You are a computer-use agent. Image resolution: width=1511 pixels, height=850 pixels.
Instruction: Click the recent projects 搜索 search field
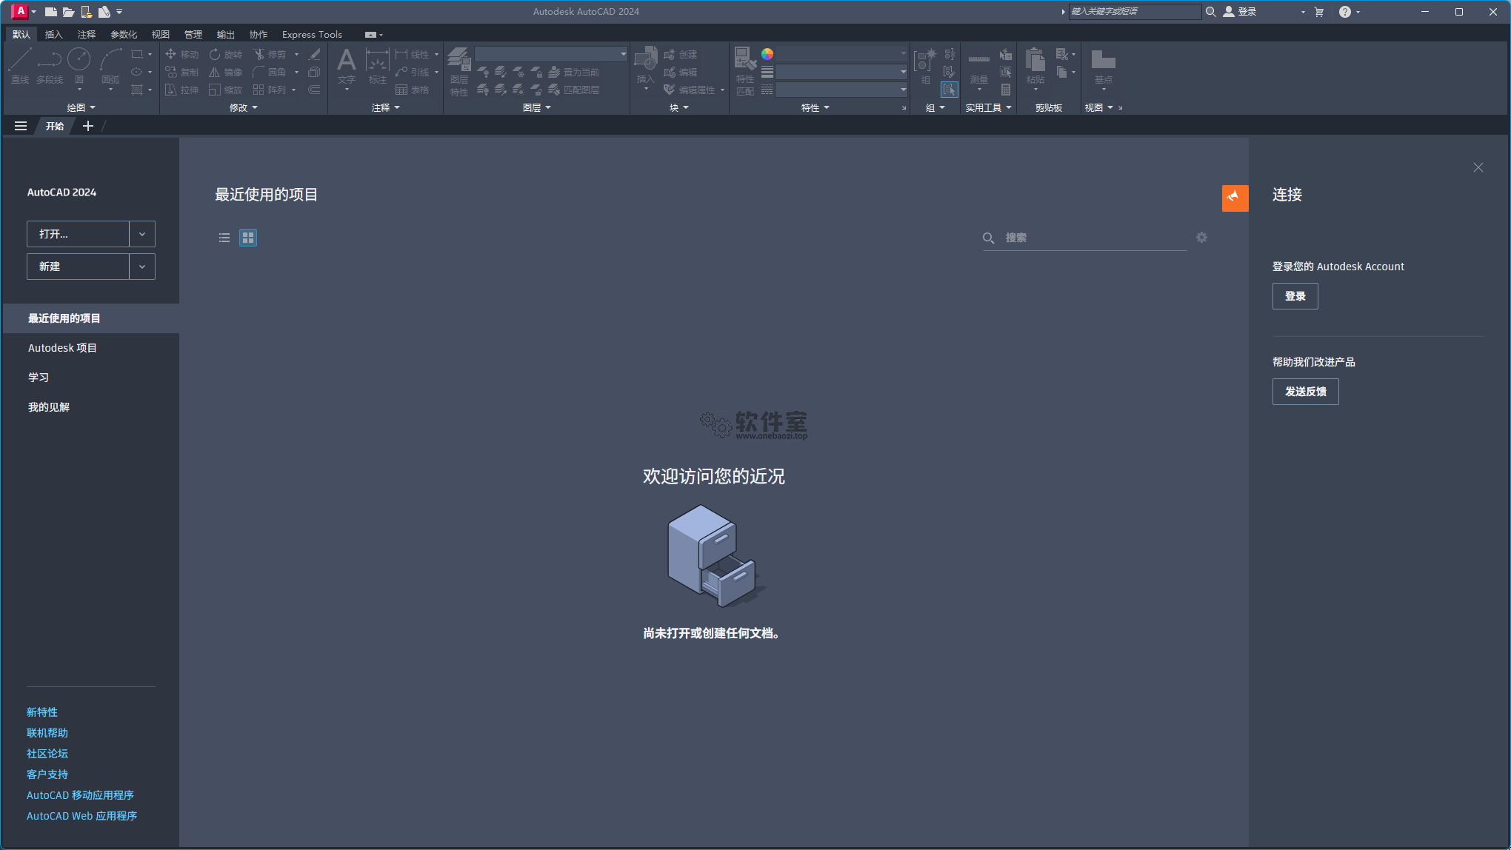(1085, 238)
